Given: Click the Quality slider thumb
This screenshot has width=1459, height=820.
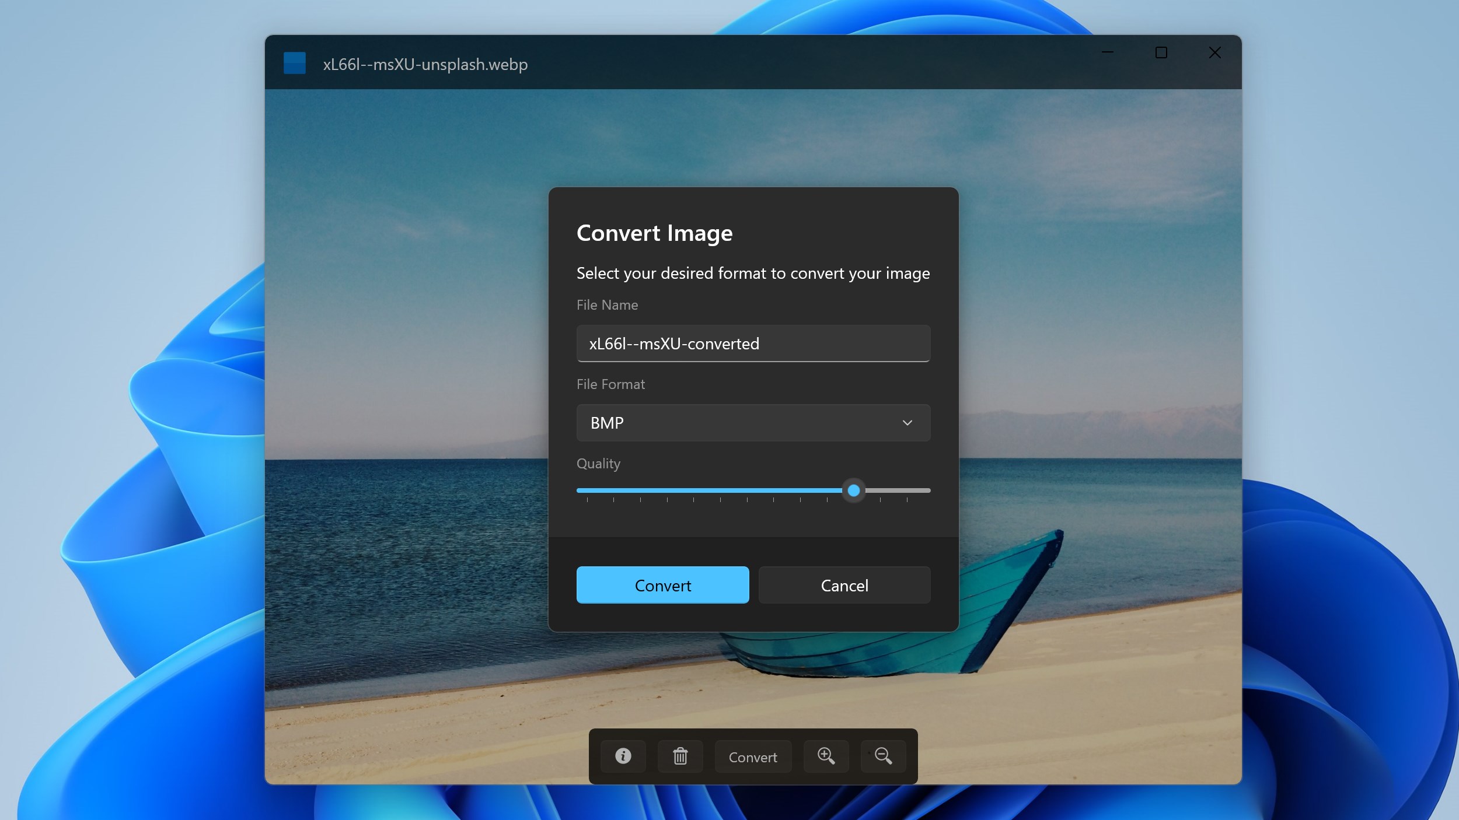Looking at the screenshot, I should pyautogui.click(x=854, y=490).
